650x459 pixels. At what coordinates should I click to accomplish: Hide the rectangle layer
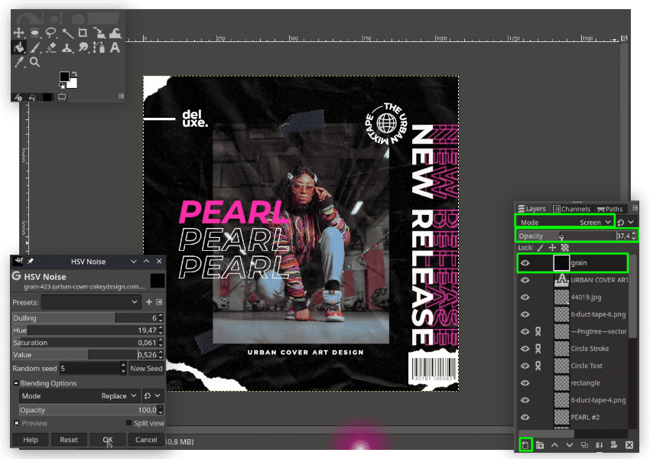(525, 382)
